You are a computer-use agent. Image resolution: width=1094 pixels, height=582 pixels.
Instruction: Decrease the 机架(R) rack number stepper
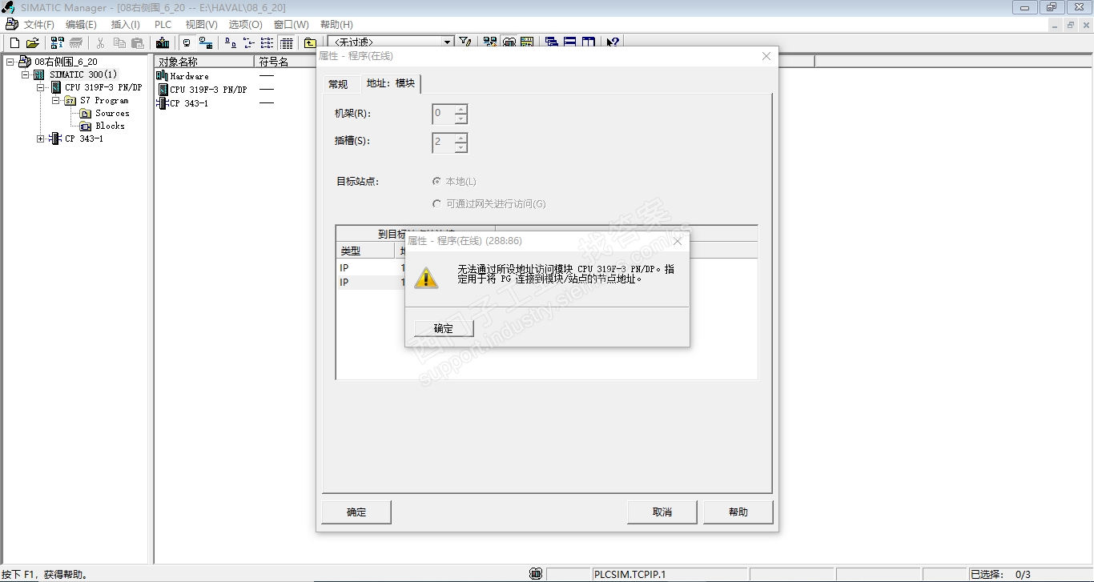coord(461,118)
